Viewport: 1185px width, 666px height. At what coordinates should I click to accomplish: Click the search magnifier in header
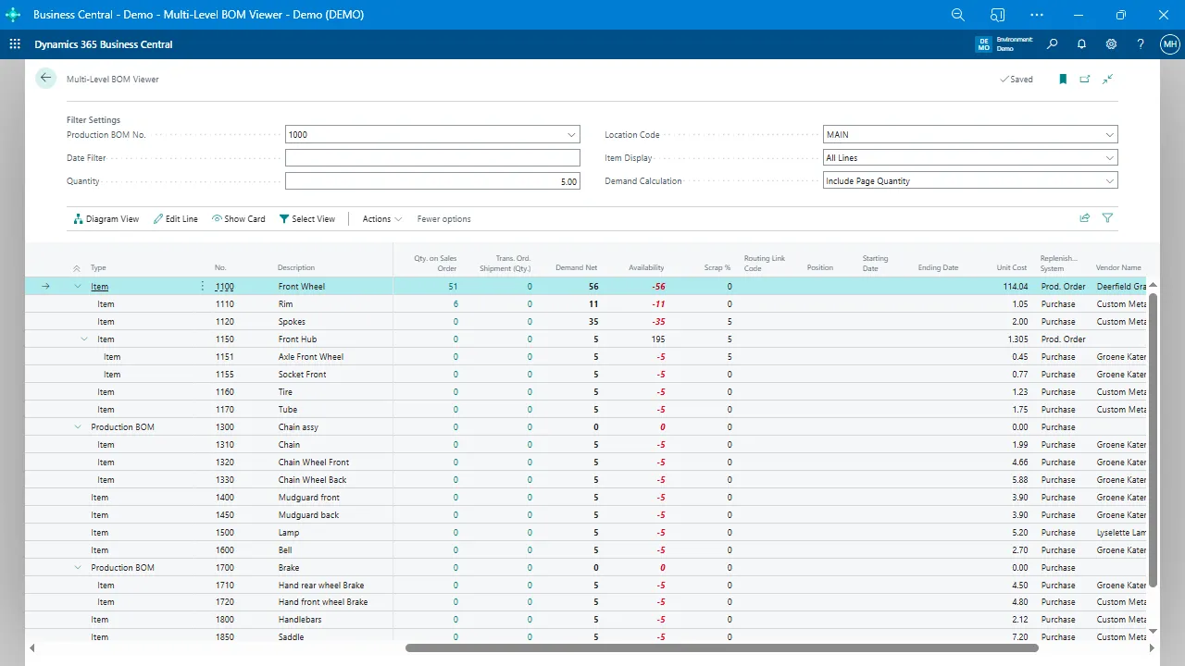(1052, 44)
